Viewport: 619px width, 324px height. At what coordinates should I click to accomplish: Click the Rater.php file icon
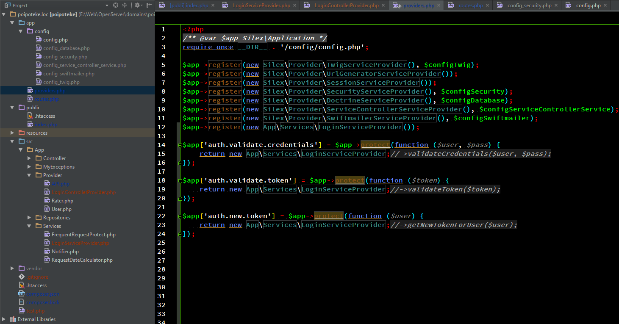tap(47, 201)
